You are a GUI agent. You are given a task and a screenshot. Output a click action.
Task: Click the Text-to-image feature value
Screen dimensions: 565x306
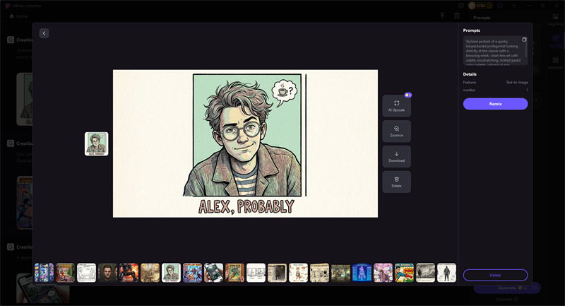point(517,82)
